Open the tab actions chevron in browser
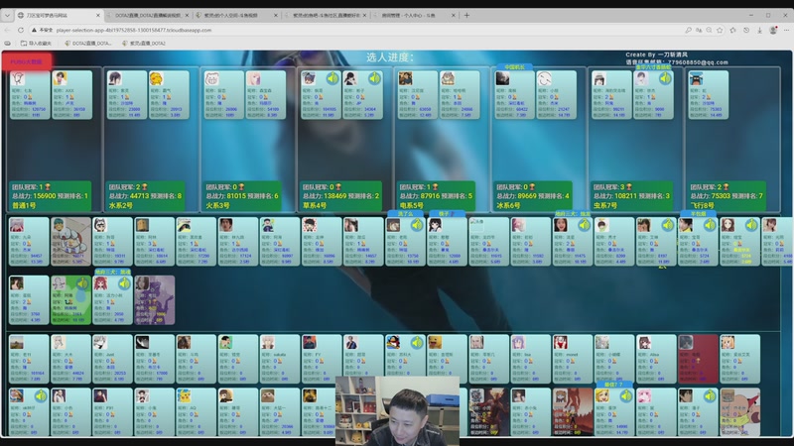The image size is (794, 446). pyautogui.click(x=7, y=15)
